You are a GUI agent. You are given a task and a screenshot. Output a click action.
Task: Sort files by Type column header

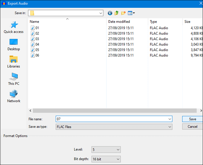pos(153,22)
